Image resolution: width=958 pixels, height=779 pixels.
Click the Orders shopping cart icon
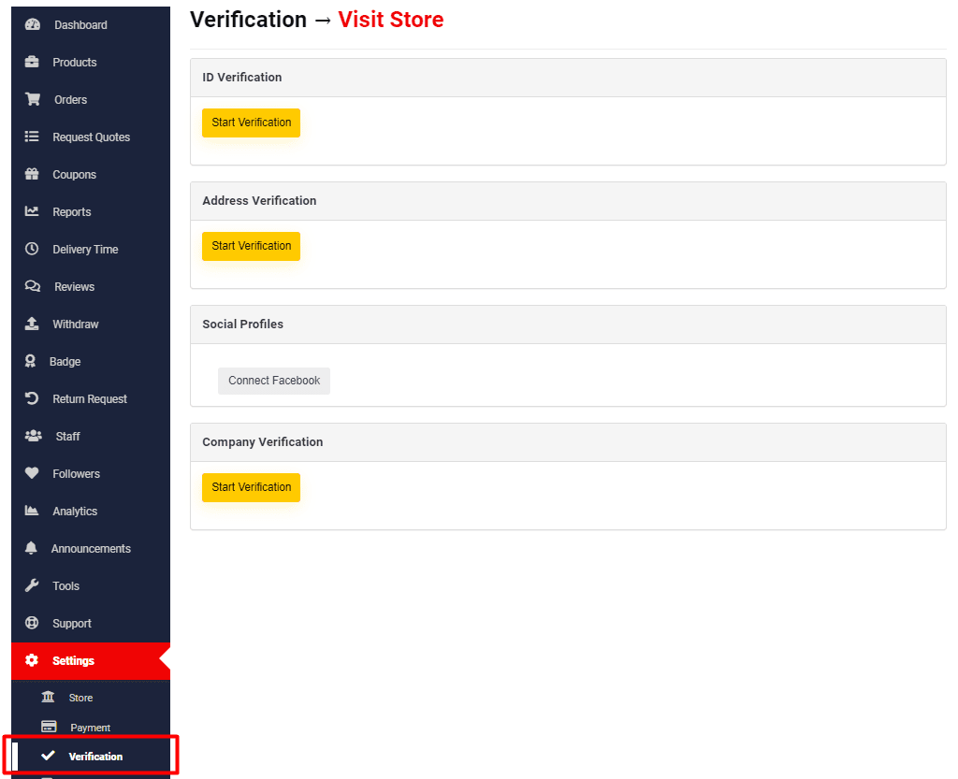[x=32, y=100]
